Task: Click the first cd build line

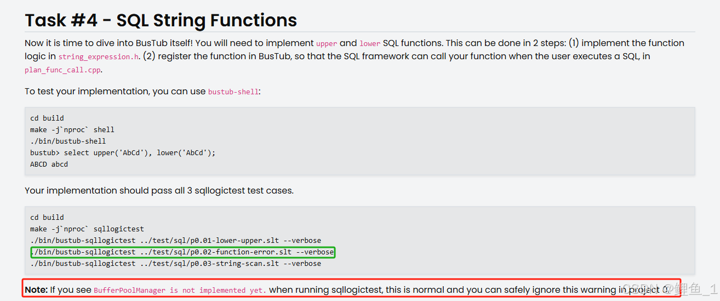Action: click(x=47, y=118)
